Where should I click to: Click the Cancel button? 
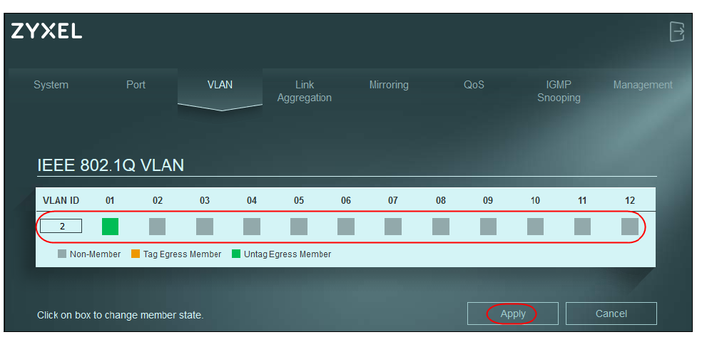click(x=611, y=314)
